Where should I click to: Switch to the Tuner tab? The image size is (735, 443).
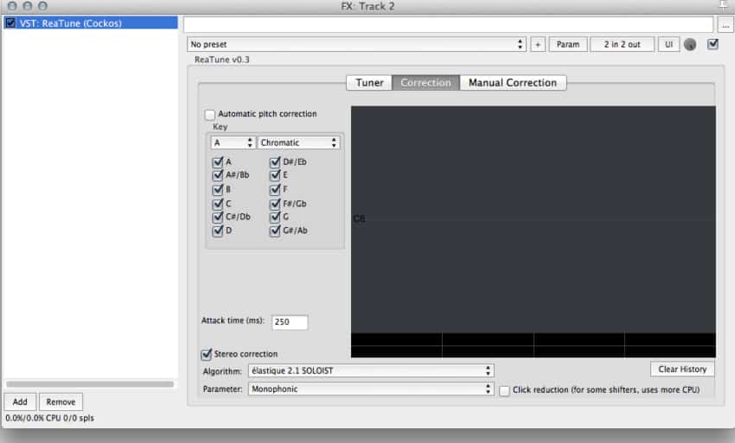(x=369, y=83)
